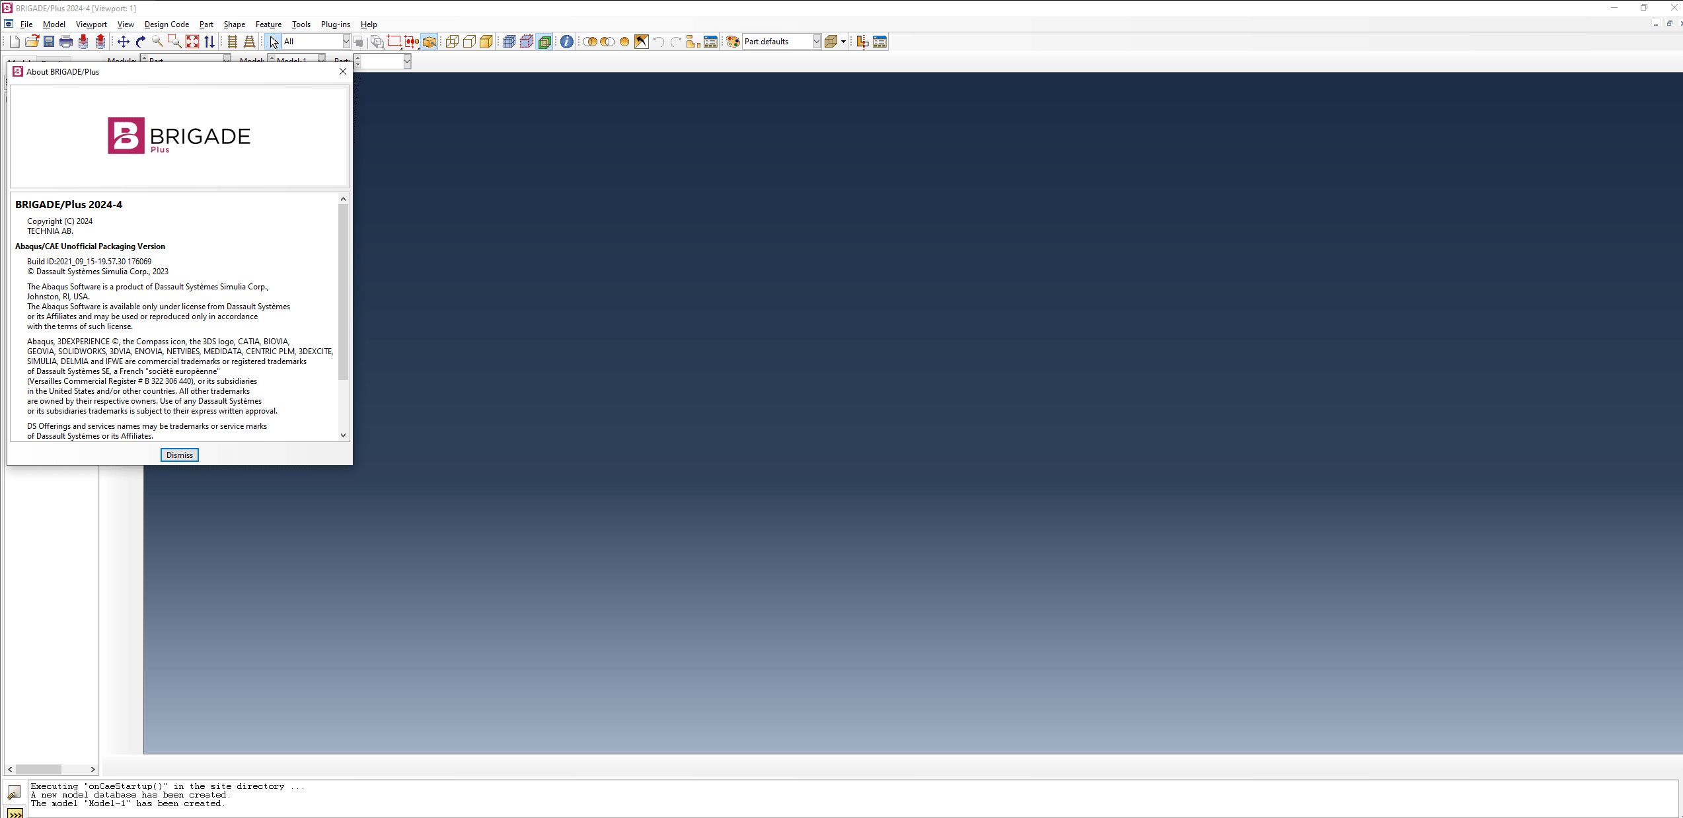Open the Part selector dropdown arrow
This screenshot has height=818, width=1683.
(x=407, y=61)
